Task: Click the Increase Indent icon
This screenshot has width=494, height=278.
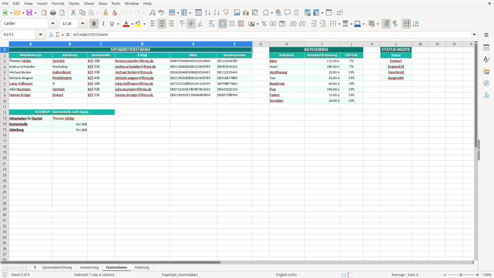Action: [x=314, y=24]
